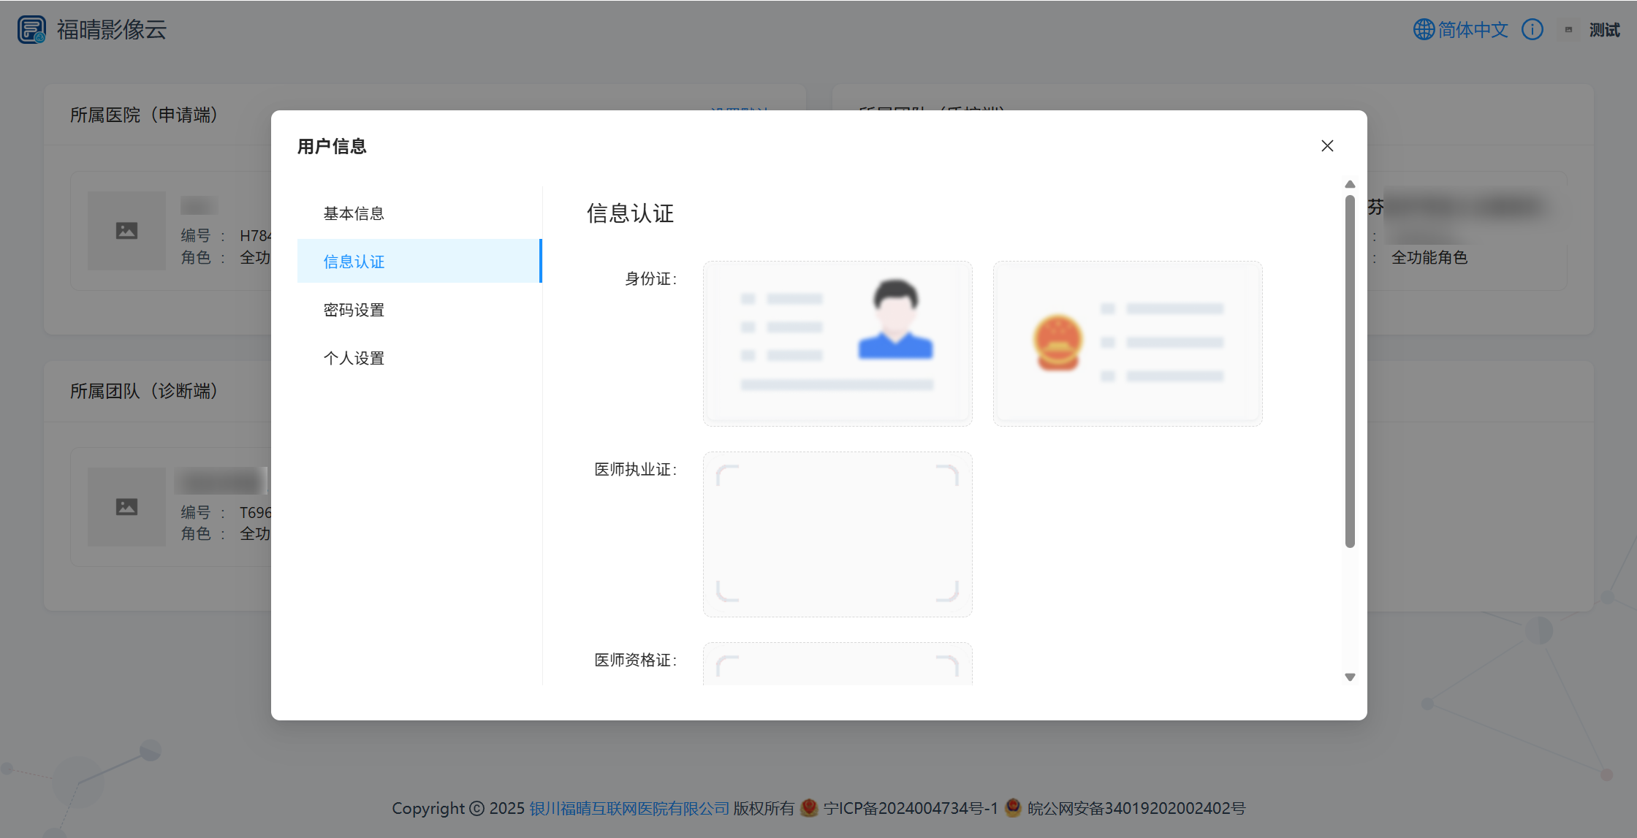Switch to the 密码设置 tab
Screen dimensions: 1637x838
tap(354, 310)
